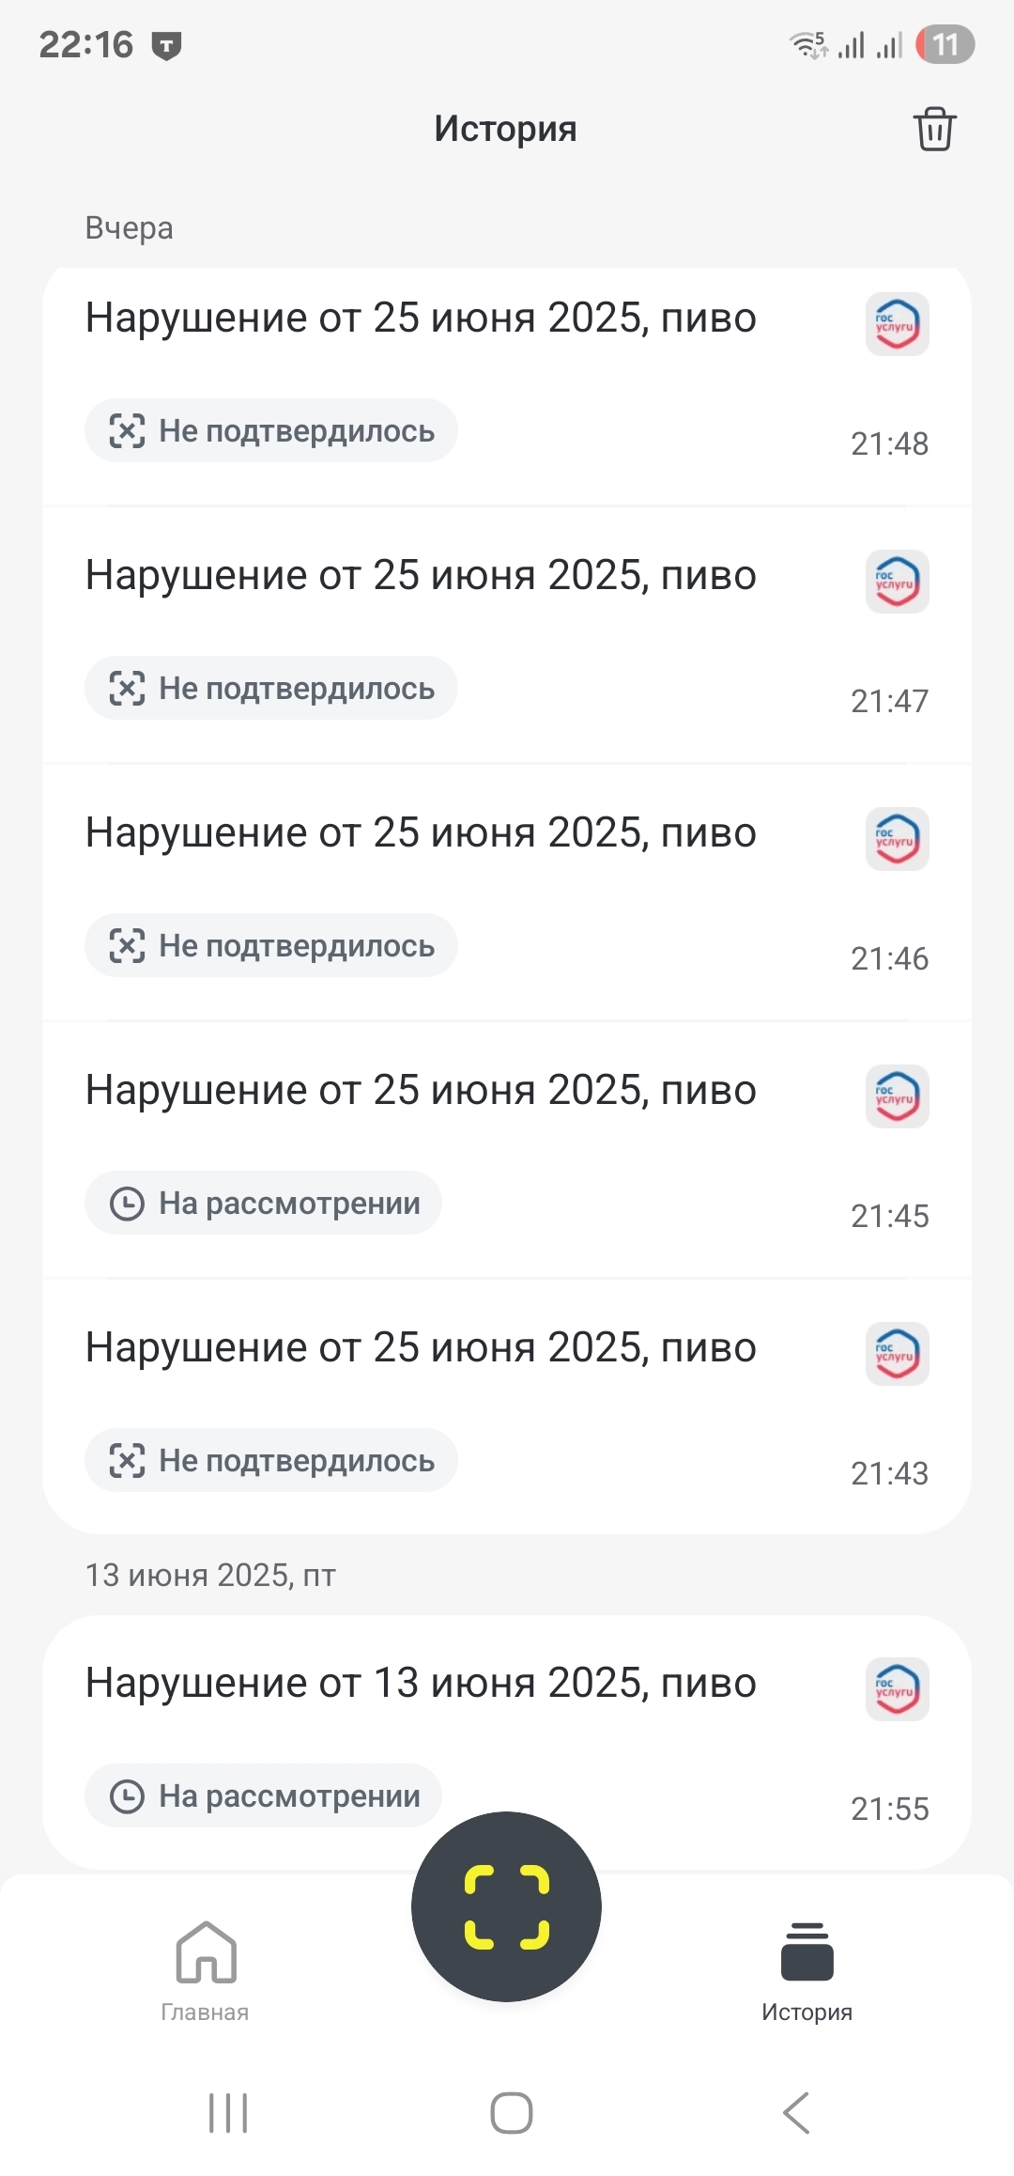The width and height of the screenshot is (1014, 2176).
Task: Tap Gosuslugi icon on 21:47 entry
Action: coord(897,582)
